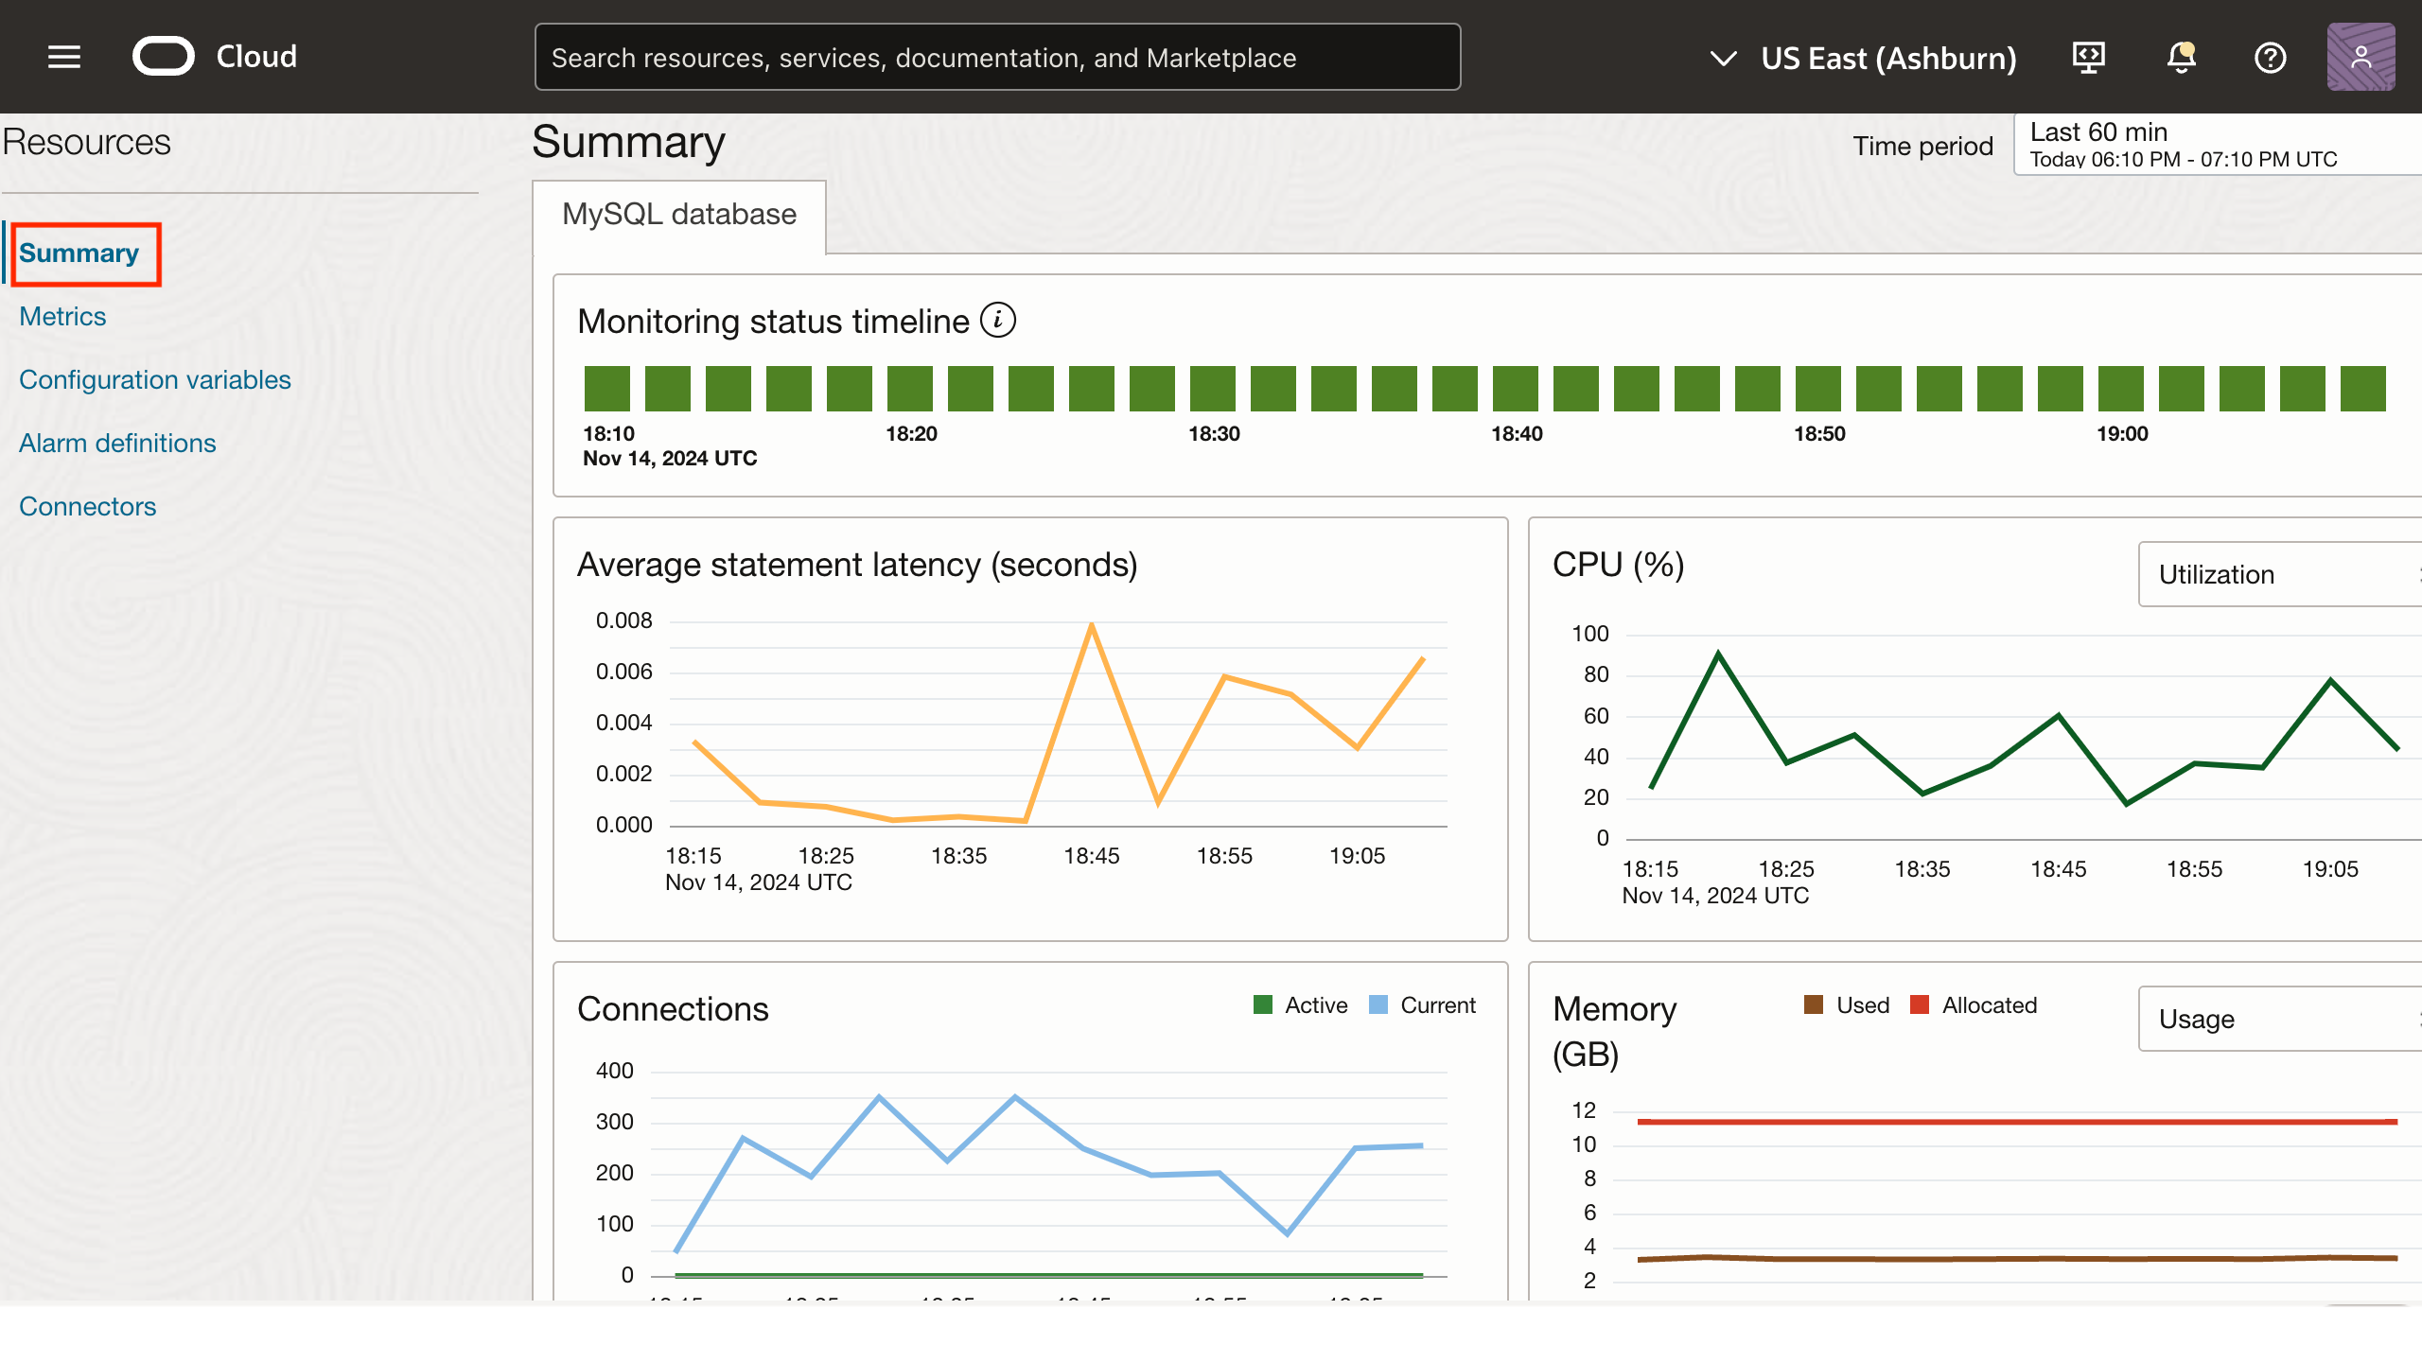Open the notifications bell

[2181, 58]
